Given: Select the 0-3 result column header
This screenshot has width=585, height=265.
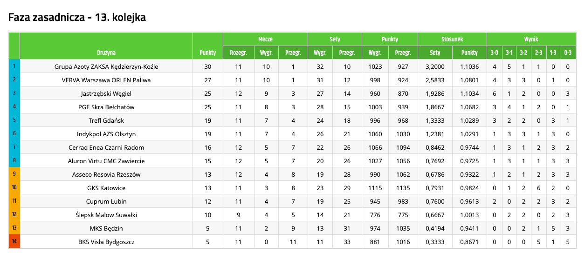Looking at the screenshot, I should tap(568, 53).
